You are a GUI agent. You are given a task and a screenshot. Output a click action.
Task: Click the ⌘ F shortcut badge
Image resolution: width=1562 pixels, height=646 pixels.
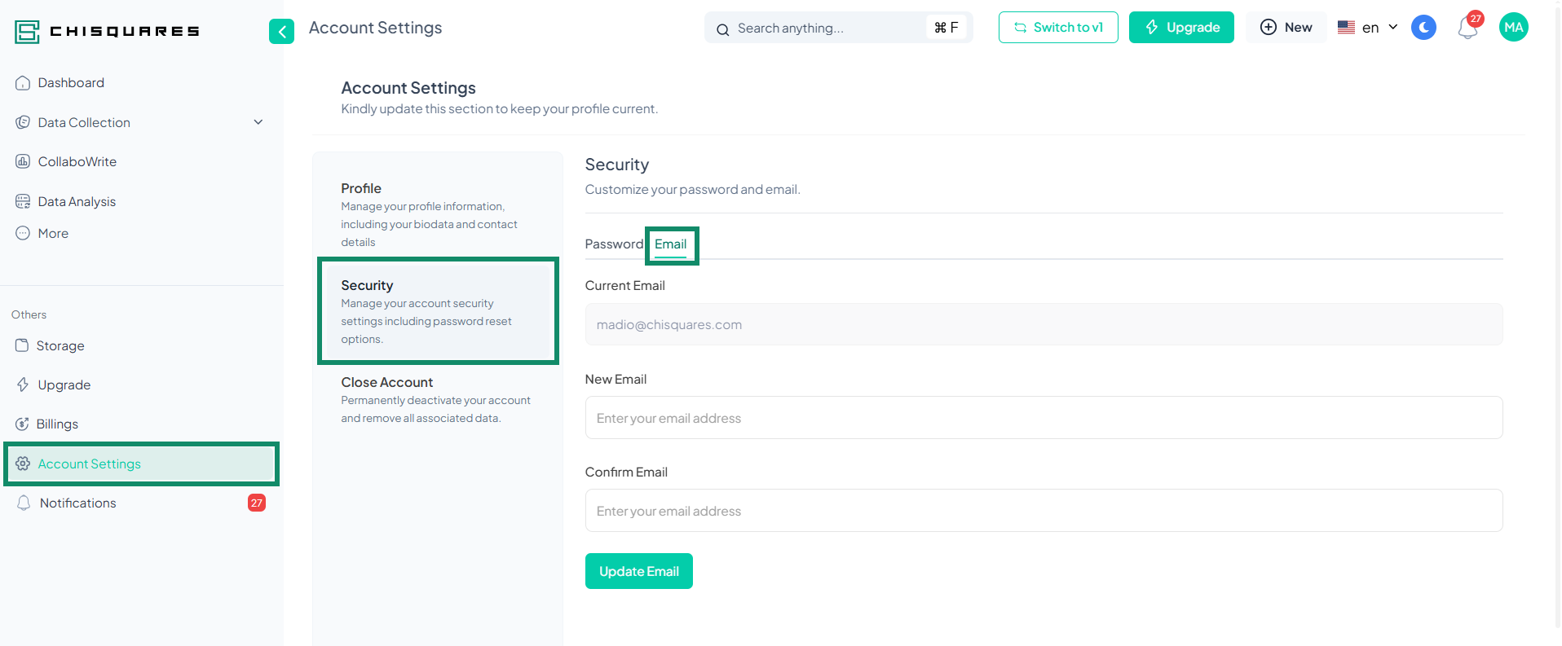[x=946, y=28]
